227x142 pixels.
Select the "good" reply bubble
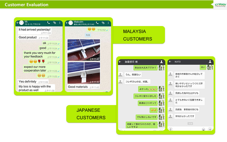click(49, 48)
